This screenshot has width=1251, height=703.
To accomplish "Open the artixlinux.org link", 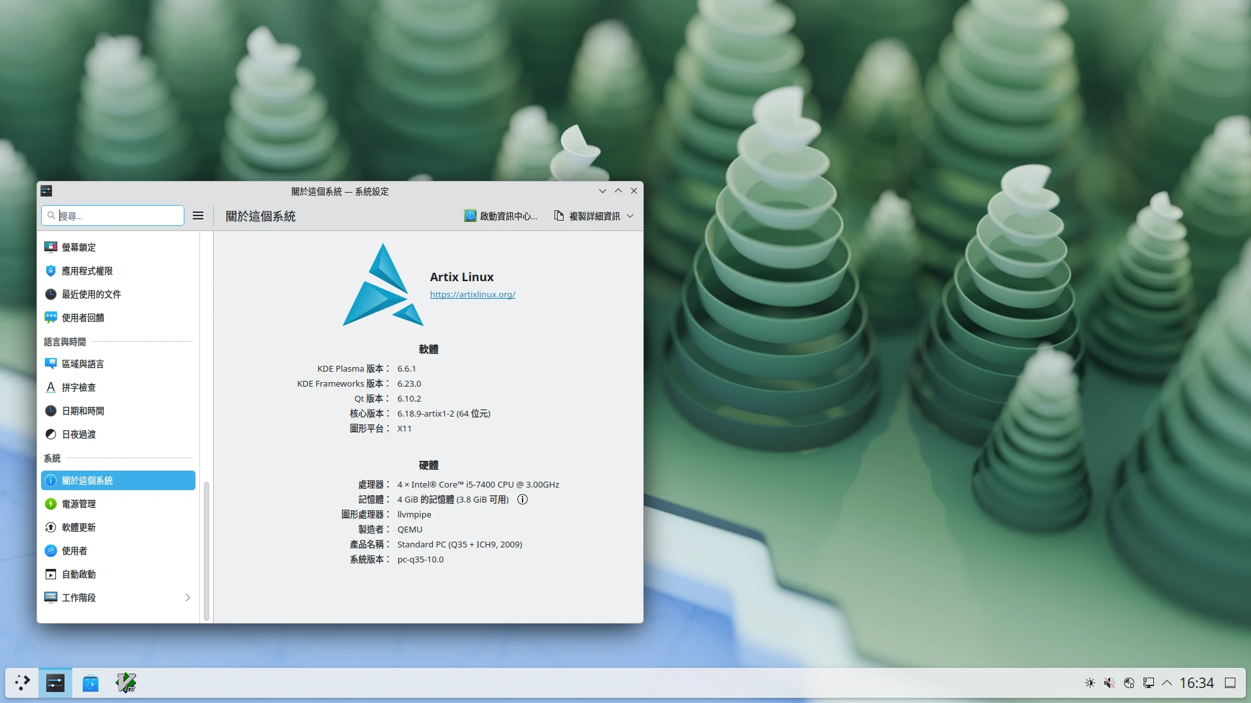I will (x=472, y=294).
